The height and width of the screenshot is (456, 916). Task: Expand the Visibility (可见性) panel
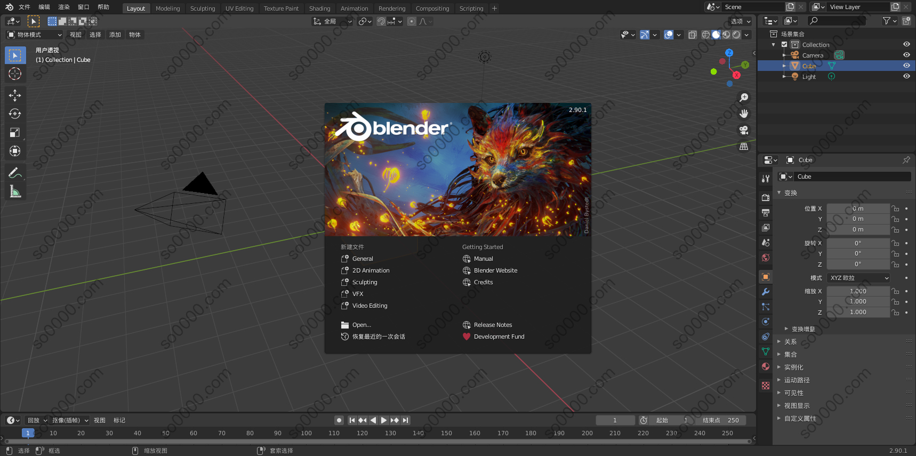pos(793,393)
